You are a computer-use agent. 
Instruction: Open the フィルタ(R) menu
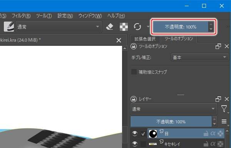click(21, 16)
